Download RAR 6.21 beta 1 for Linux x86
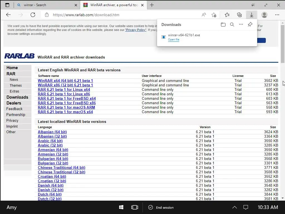Viewport: 285px width, 214px height. [x=64, y=94]
